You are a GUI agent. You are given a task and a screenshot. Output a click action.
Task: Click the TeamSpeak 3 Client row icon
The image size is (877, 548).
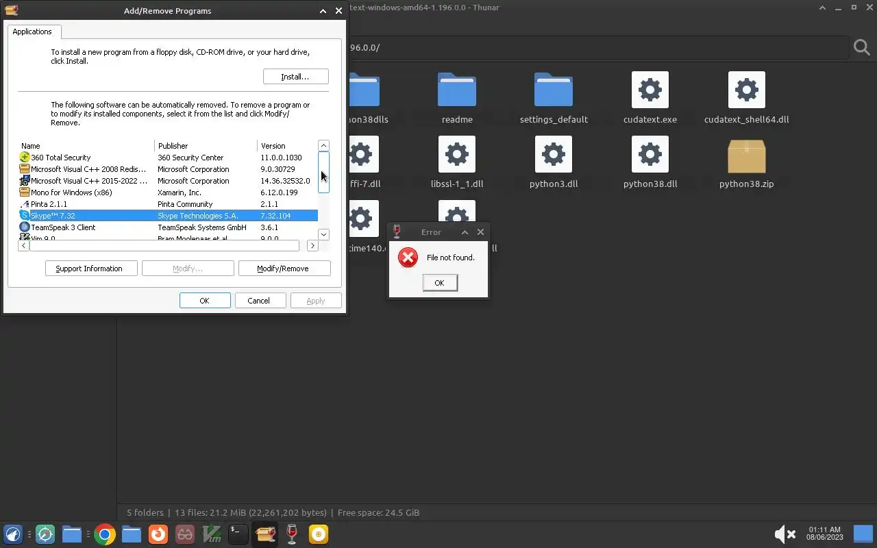click(x=25, y=227)
